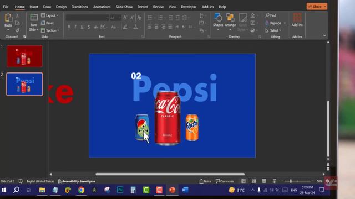Open the Layout dropdown

pos(49,15)
